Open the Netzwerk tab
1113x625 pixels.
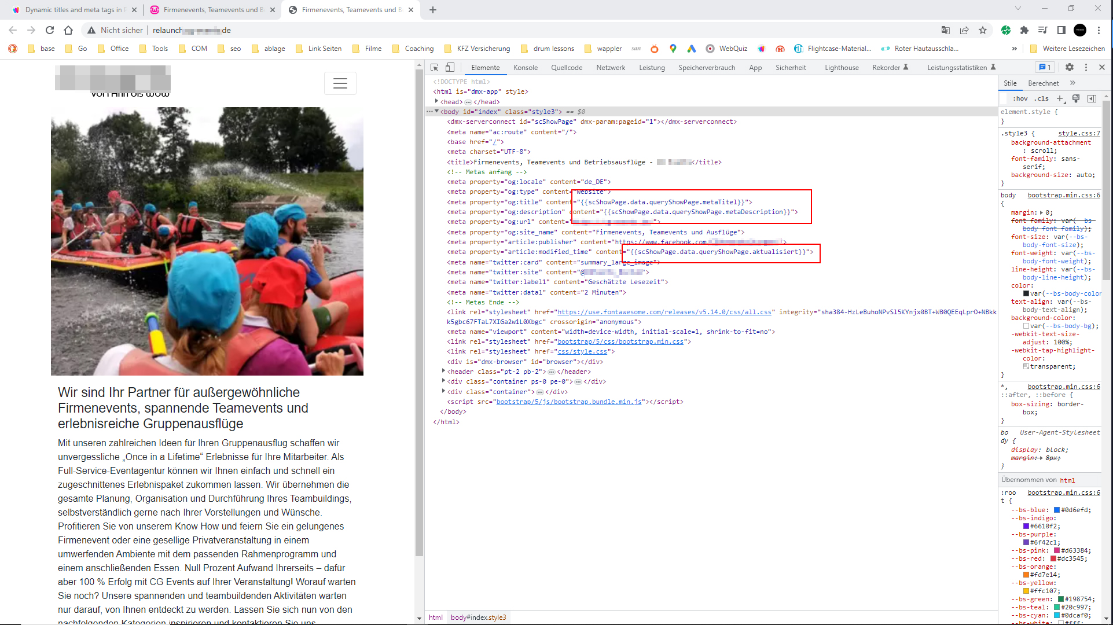coord(611,68)
